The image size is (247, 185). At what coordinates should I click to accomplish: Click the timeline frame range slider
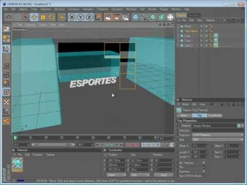(x=53, y=145)
